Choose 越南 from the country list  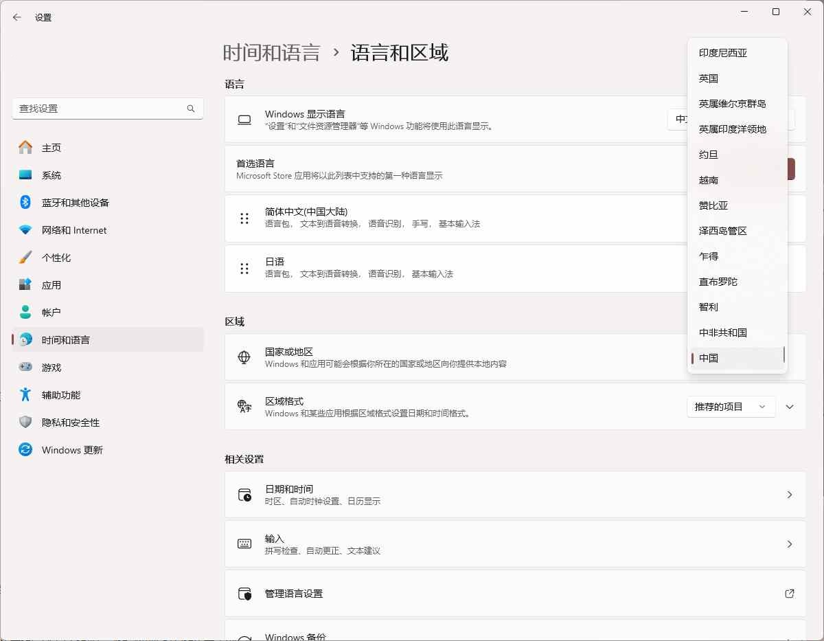(737, 180)
